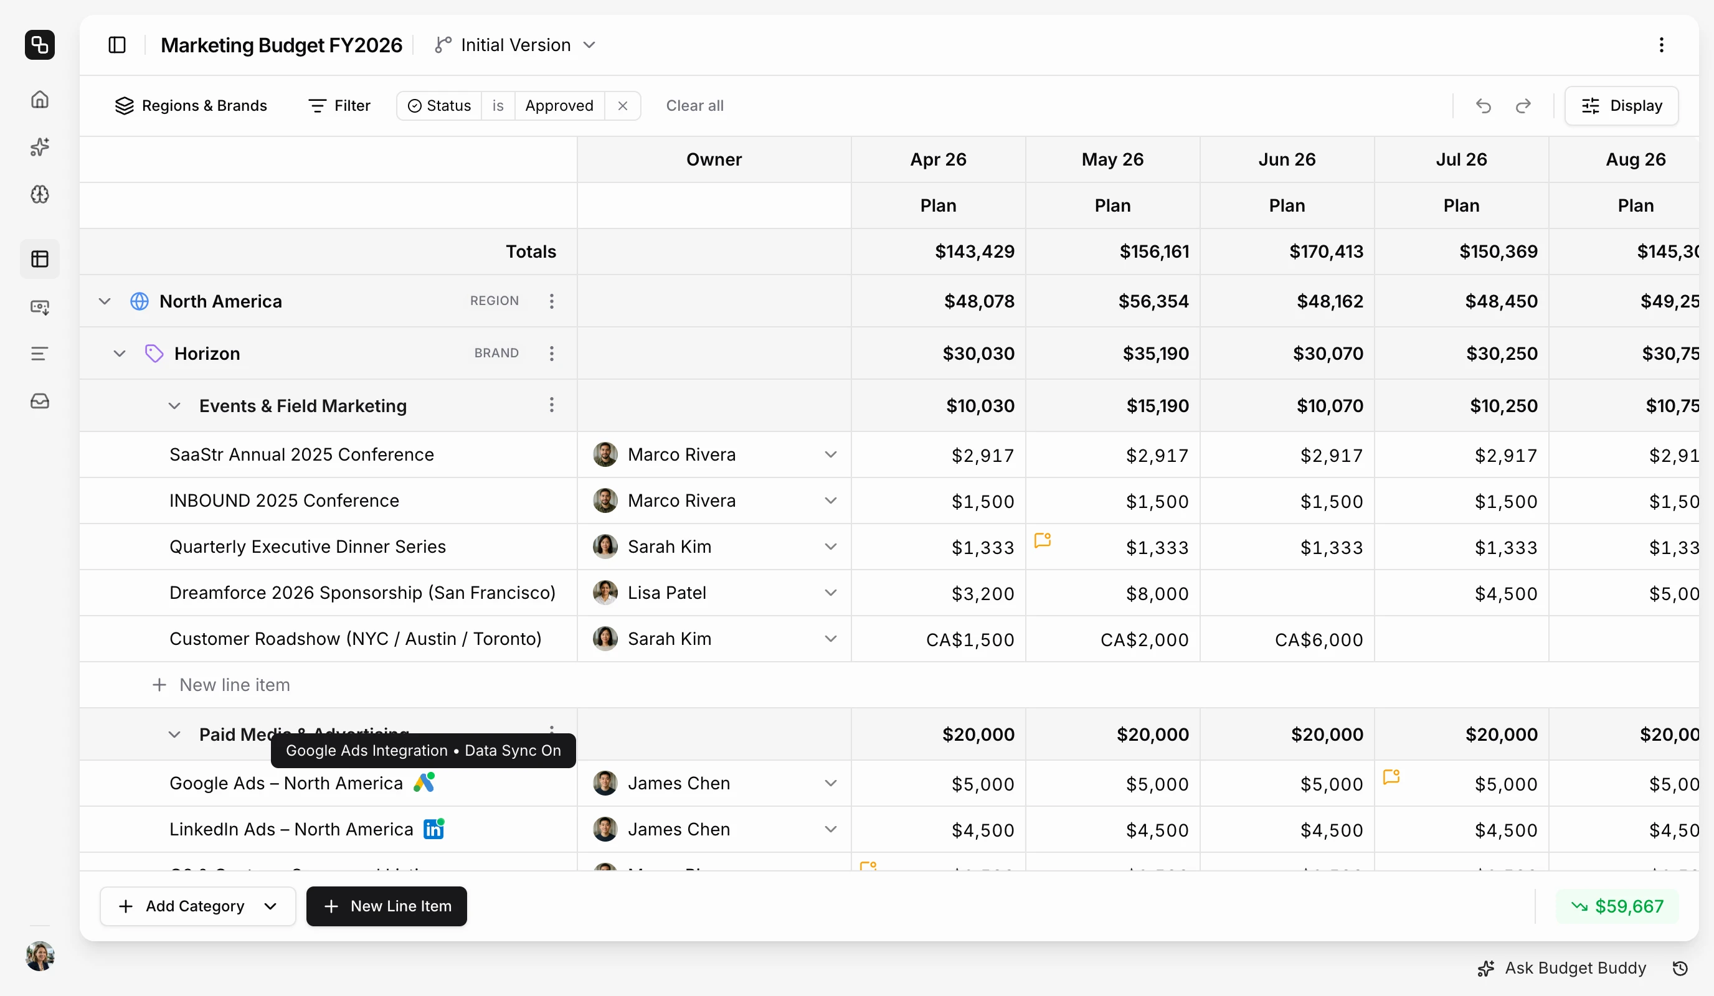This screenshot has width=1714, height=996.
Task: Remove the Status is Approved filter
Action: [x=622, y=105]
